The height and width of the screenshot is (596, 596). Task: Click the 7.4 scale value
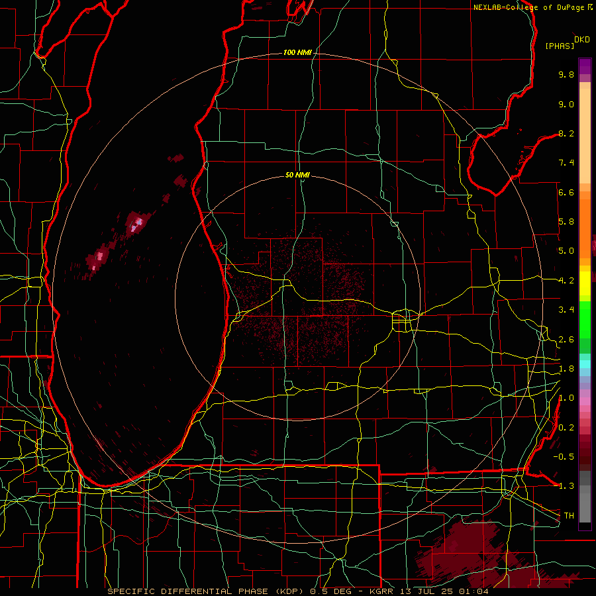(566, 163)
